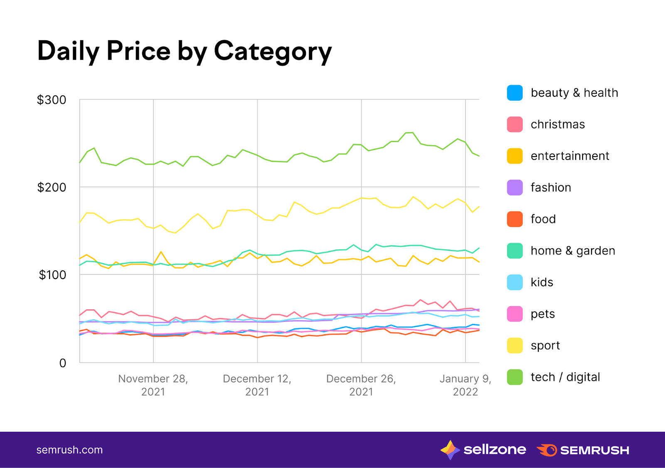This screenshot has height=468, width=665.
Task: Click the $300 y-axis label
Action: [x=52, y=100]
